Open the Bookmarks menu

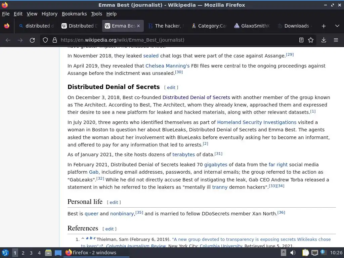(74, 14)
